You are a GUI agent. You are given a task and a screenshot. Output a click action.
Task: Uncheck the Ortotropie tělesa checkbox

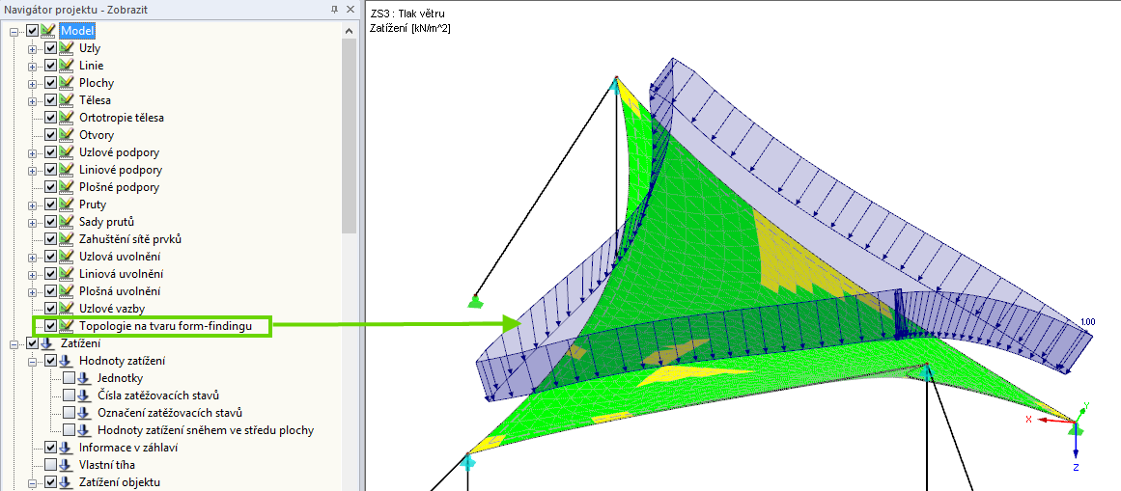[x=51, y=118]
